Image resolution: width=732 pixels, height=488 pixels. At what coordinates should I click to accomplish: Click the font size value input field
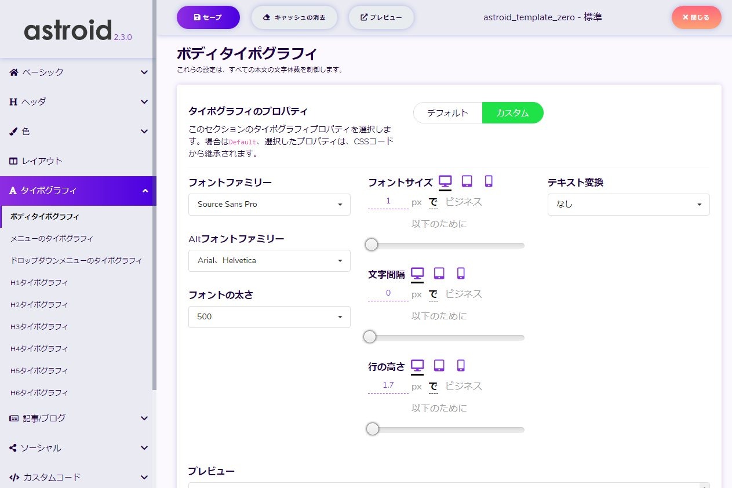coord(388,201)
